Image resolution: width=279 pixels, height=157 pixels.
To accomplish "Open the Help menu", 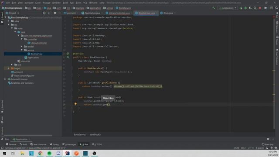I will (102, 3).
